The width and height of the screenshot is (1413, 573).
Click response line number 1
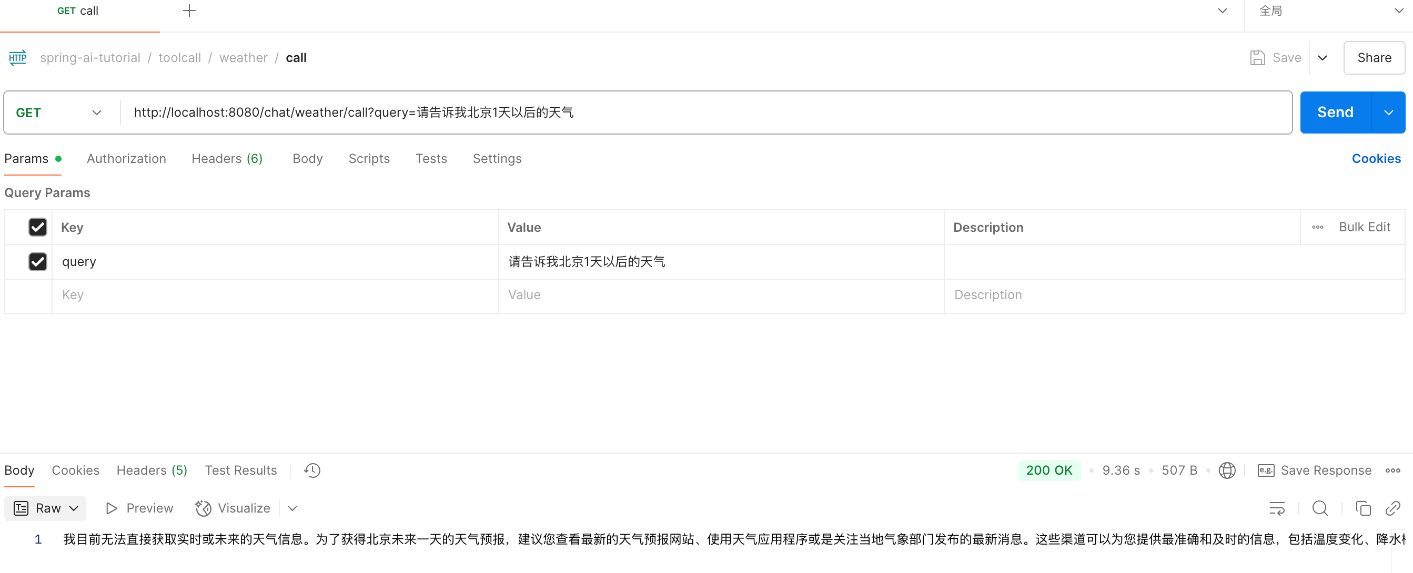38,539
